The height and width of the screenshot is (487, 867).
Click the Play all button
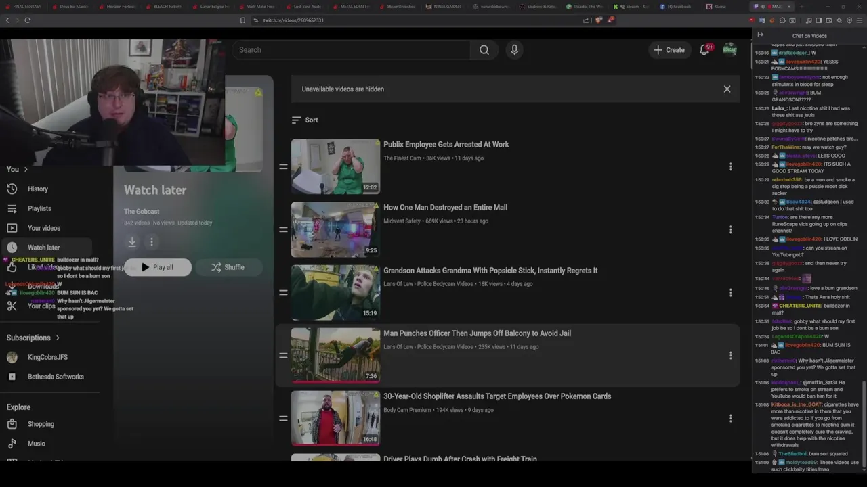pyautogui.click(x=158, y=267)
